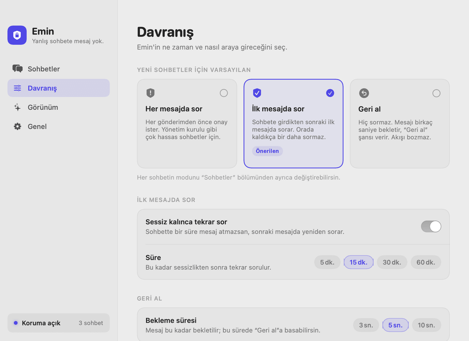Click the checkmark shield icon on 'İlk mesajda sor'
The height and width of the screenshot is (341, 469).
click(257, 93)
